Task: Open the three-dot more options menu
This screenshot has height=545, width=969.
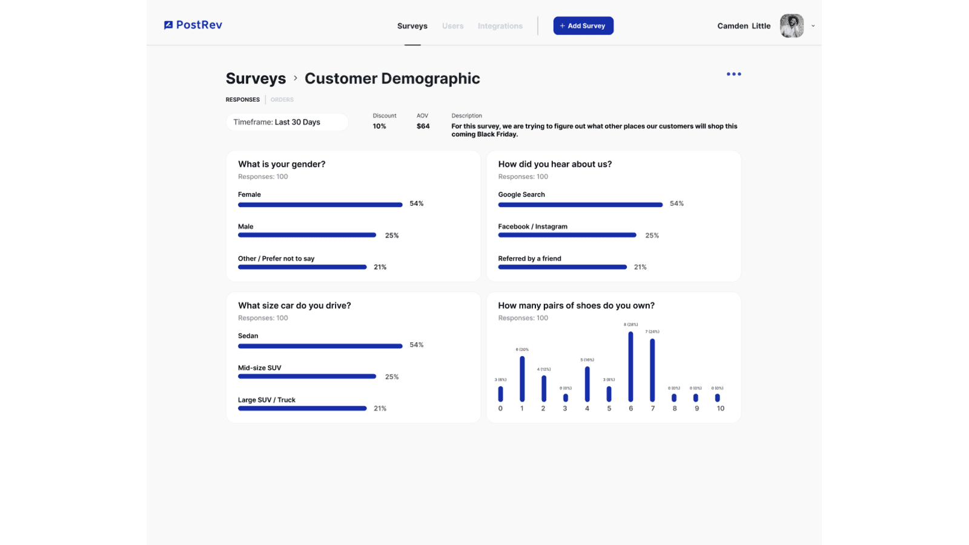Action: [x=733, y=74]
